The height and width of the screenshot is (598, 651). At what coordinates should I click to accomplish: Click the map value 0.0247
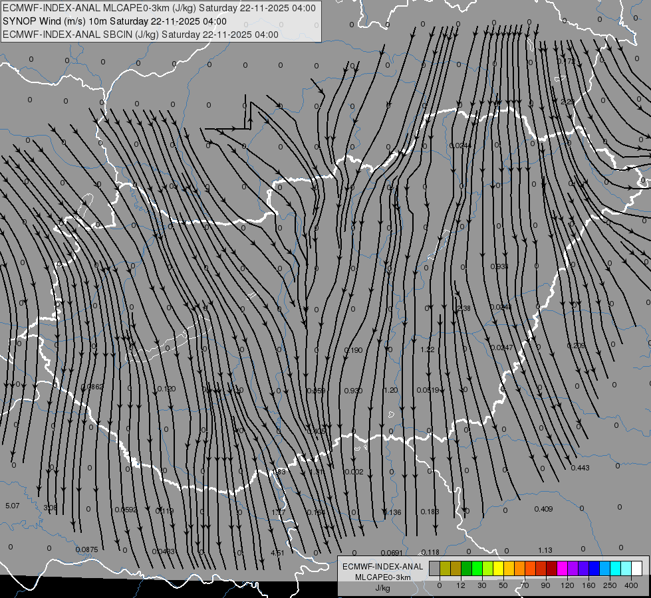coord(501,348)
